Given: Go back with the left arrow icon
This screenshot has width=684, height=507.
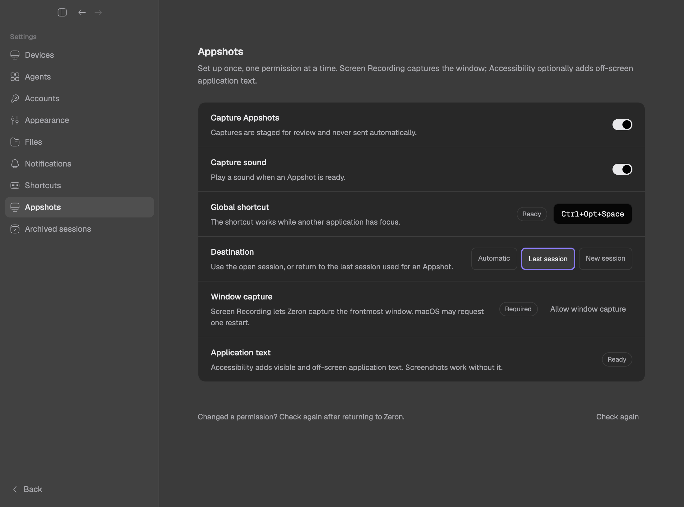Looking at the screenshot, I should point(82,12).
